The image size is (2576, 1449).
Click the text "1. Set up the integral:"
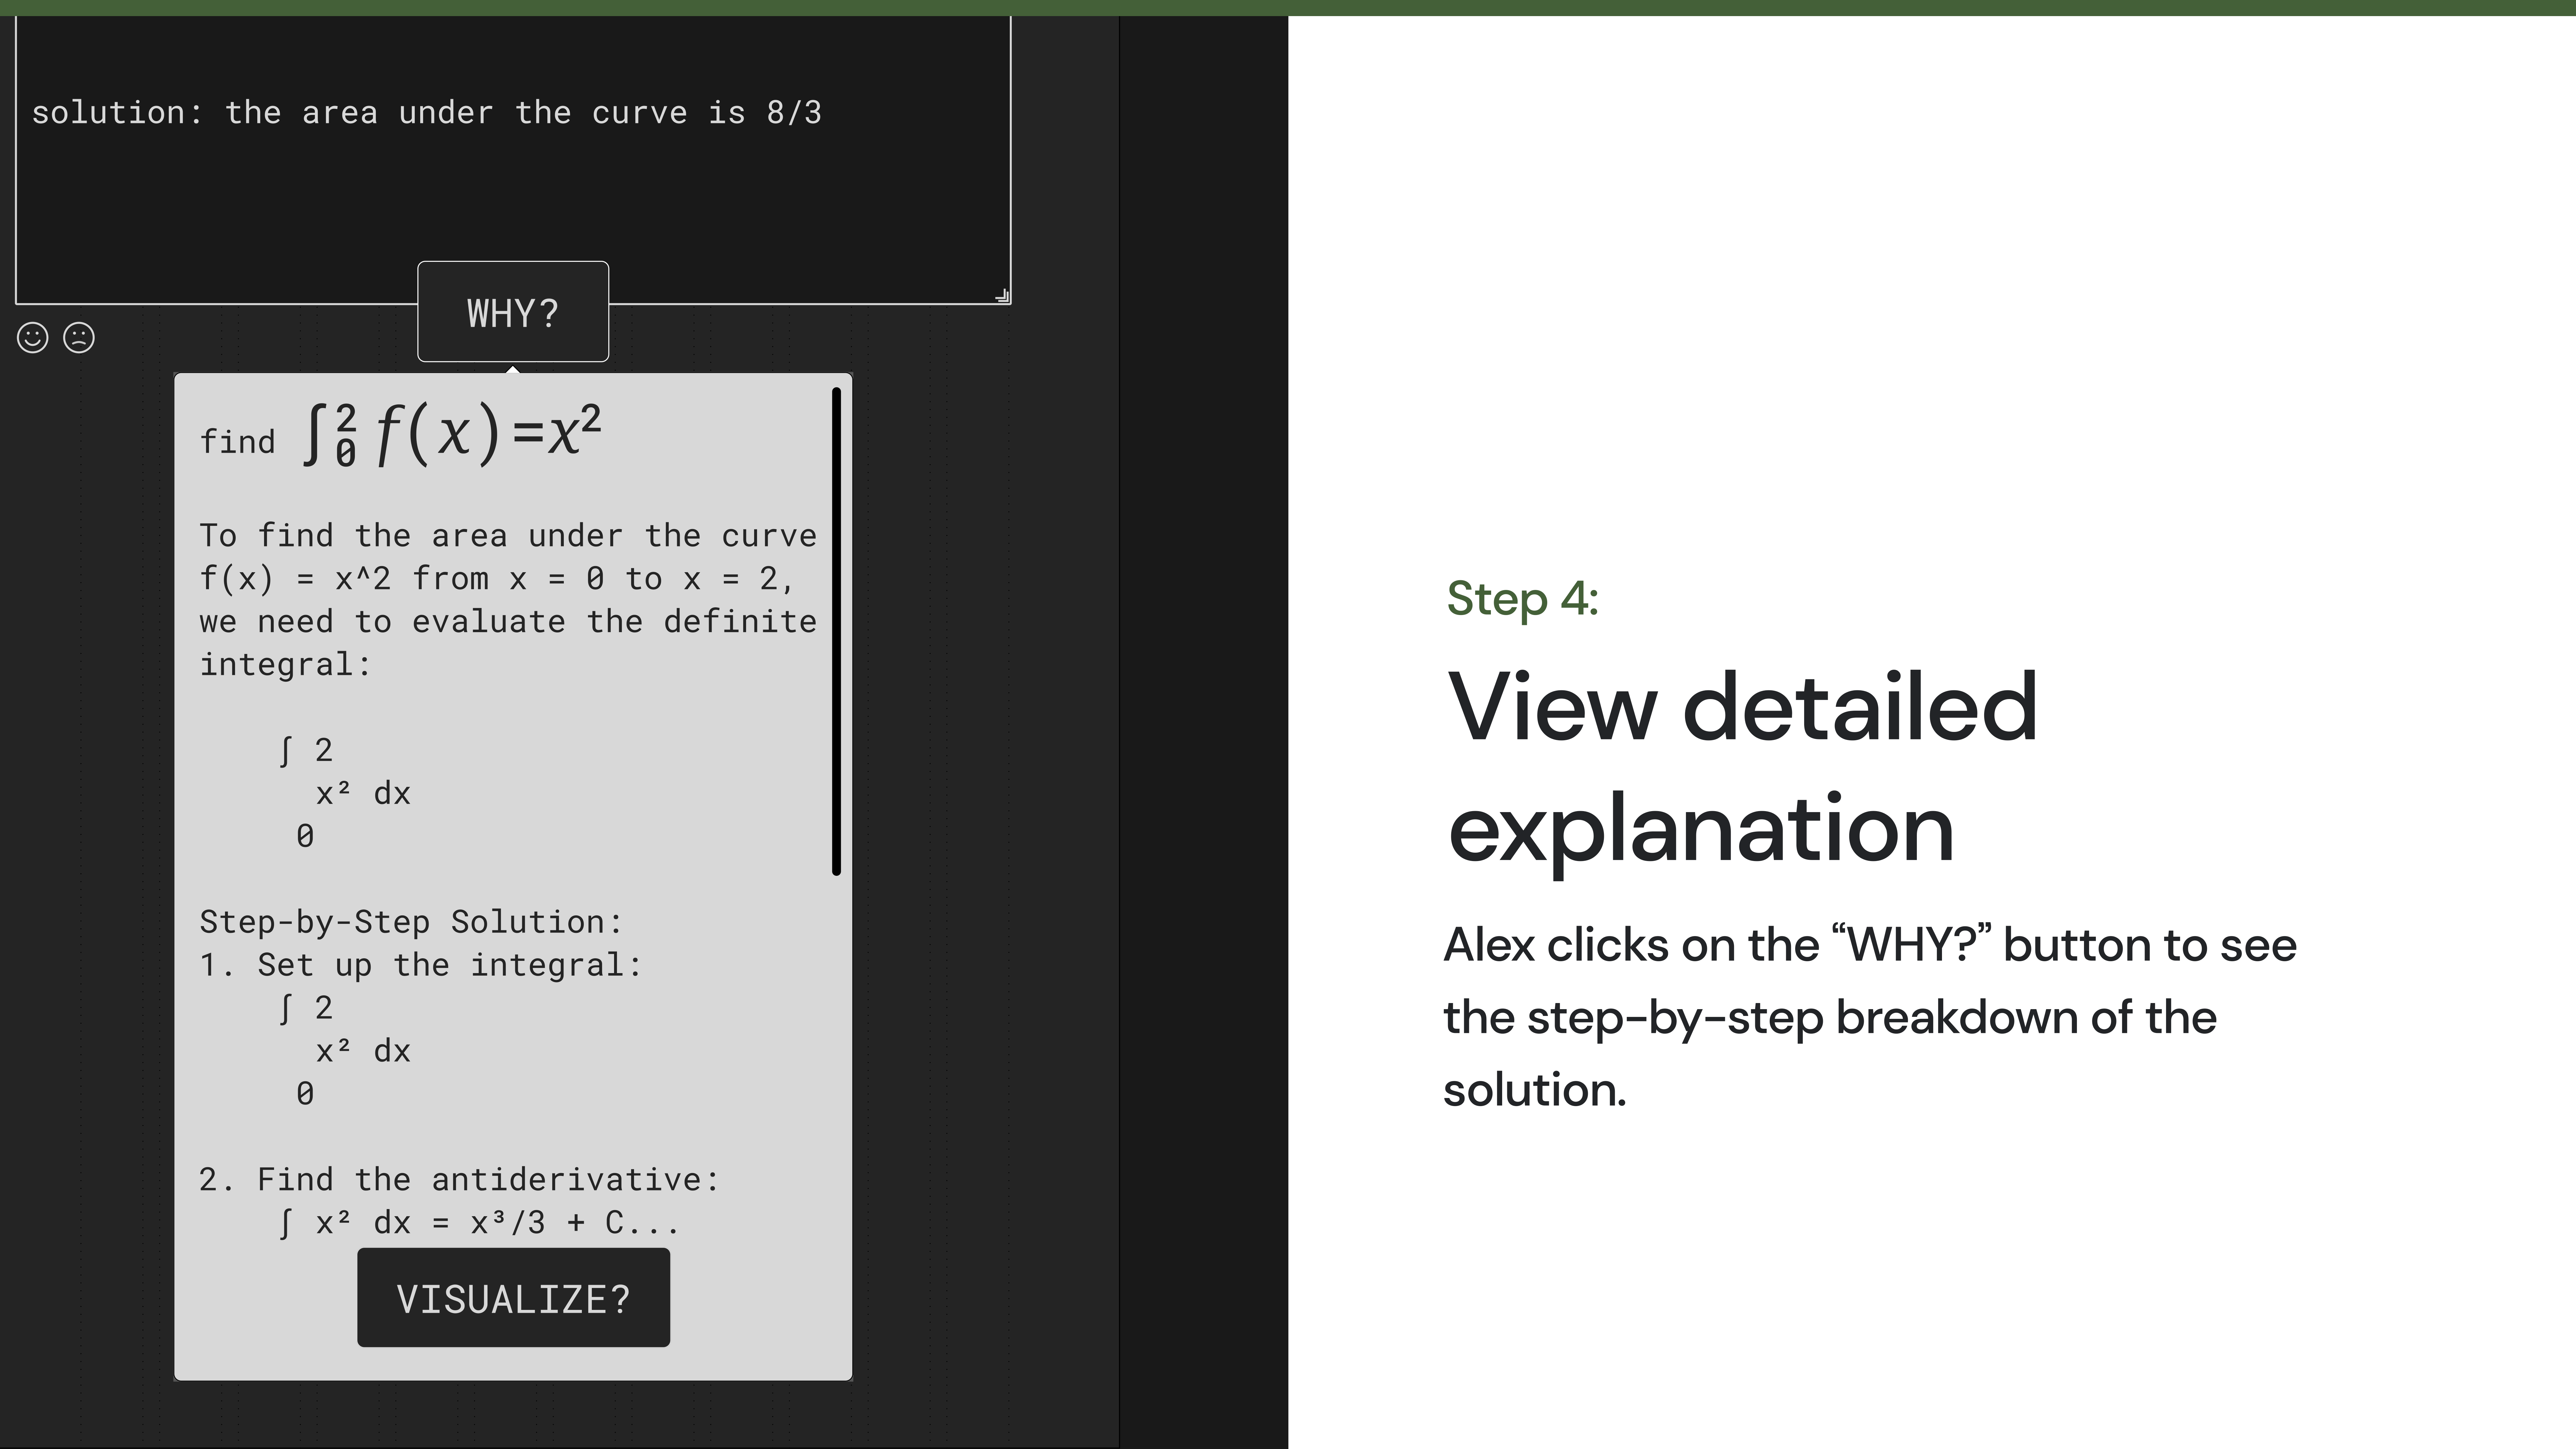421,965
